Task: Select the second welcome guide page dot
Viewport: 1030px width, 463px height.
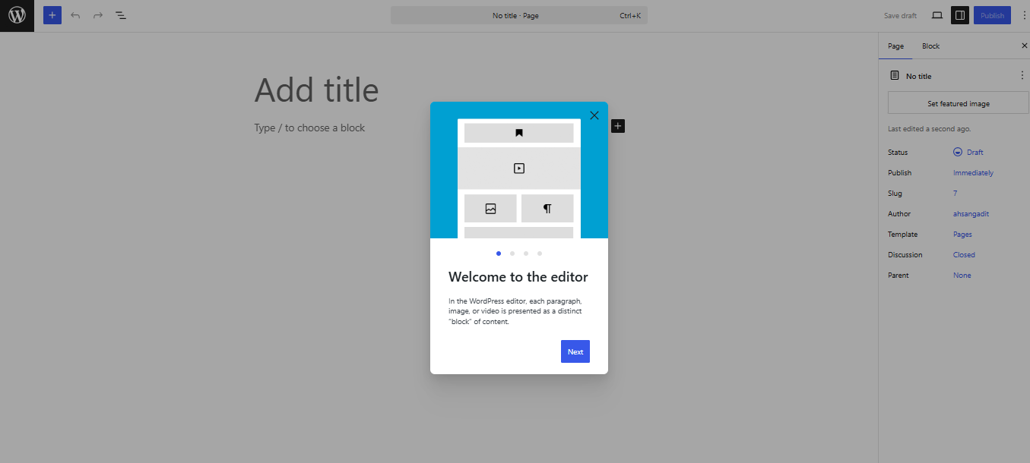Action: coord(512,254)
